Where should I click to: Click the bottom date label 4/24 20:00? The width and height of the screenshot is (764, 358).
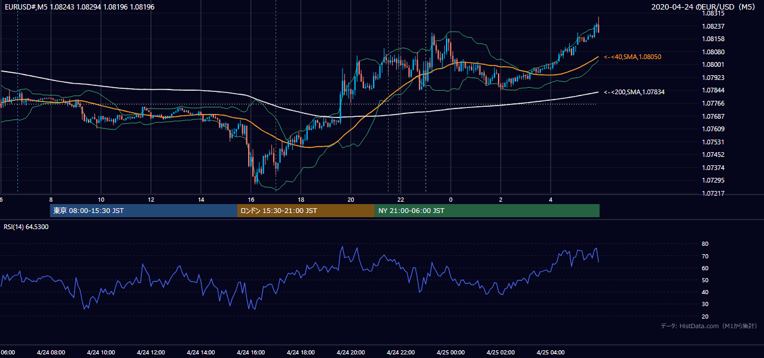point(351,352)
